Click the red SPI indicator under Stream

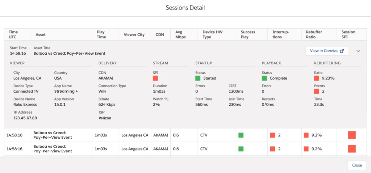coord(155,78)
